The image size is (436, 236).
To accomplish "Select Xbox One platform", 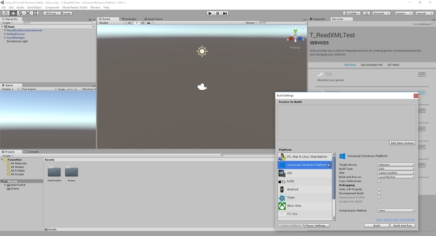I will click(305, 206).
